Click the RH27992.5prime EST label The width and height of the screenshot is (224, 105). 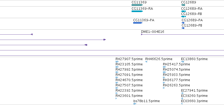pyautogui.click(x=129, y=70)
